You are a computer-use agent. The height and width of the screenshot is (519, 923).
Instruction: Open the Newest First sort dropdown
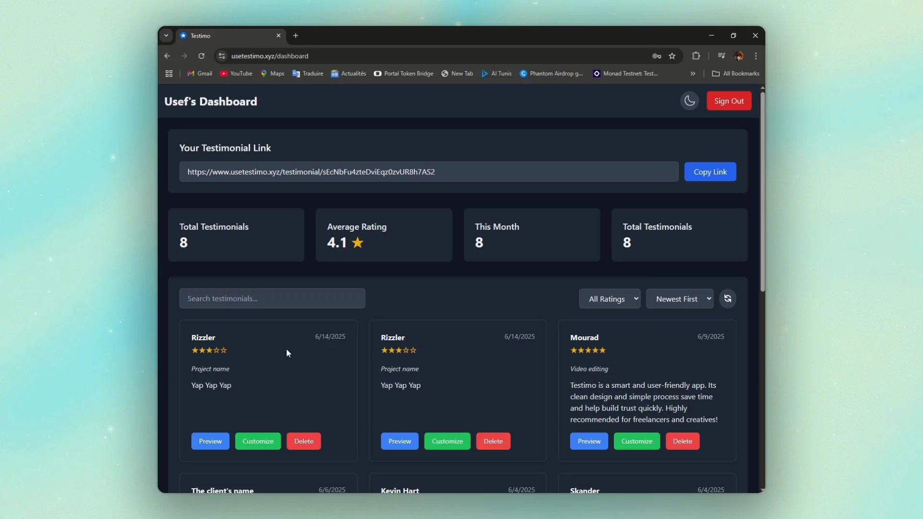(x=679, y=299)
